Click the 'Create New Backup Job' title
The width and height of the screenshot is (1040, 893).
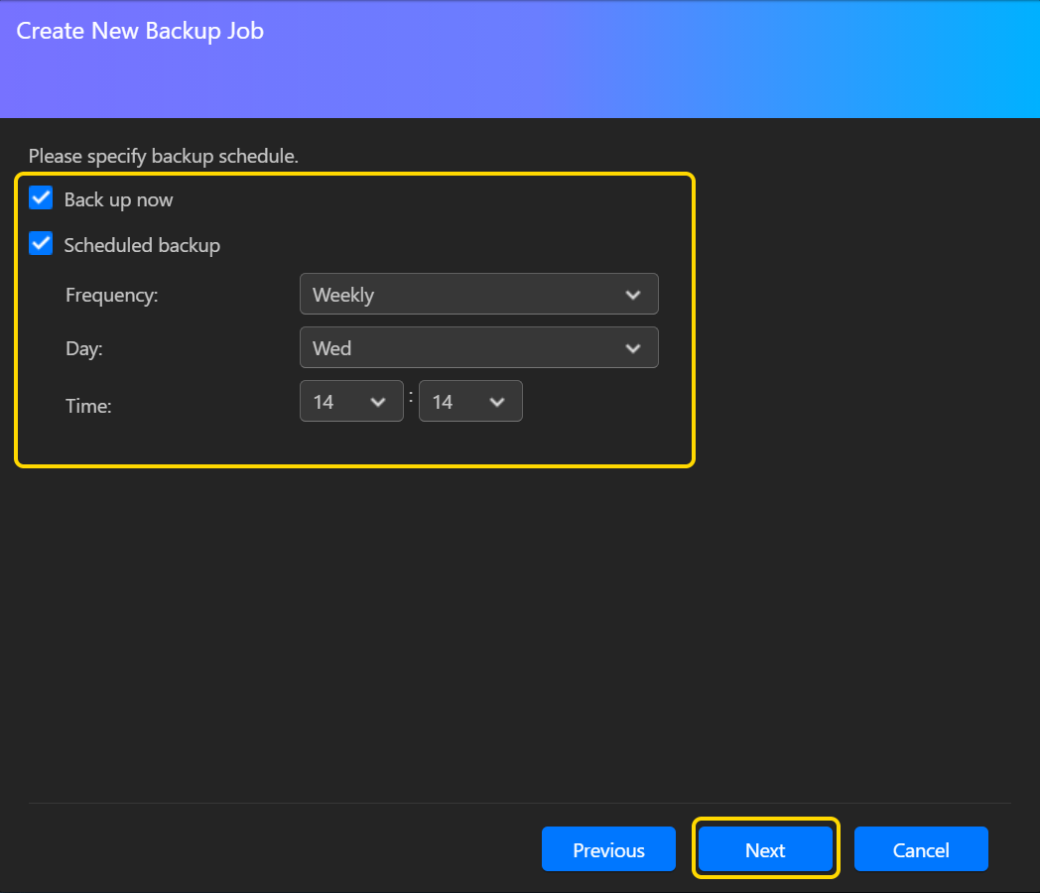140,31
